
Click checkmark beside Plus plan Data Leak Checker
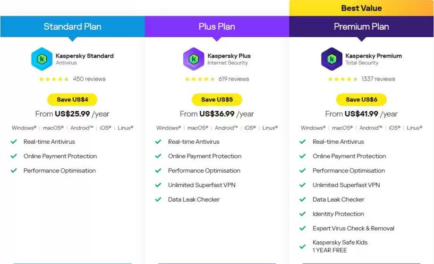pyautogui.click(x=158, y=199)
